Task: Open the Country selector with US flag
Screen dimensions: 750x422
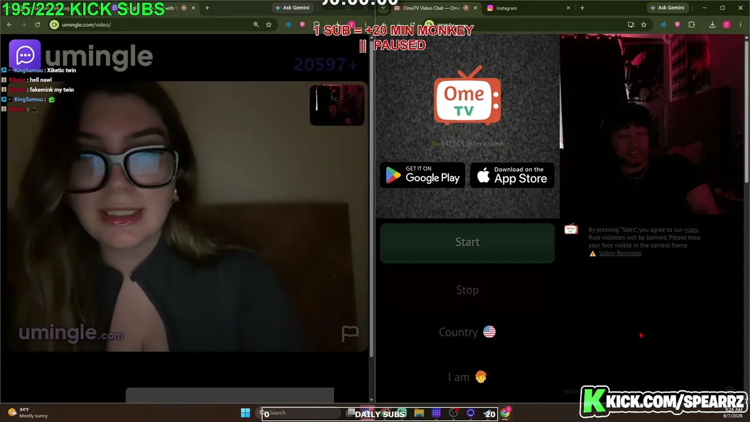Action: click(467, 332)
